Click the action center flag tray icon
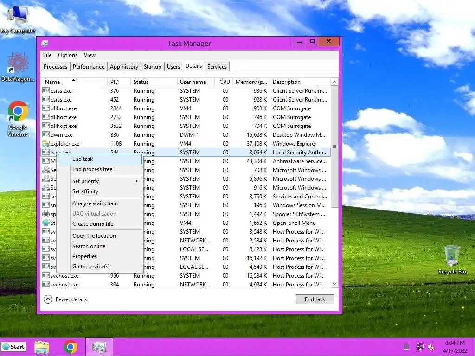Viewport: 475px width, 356px height. (x=406, y=347)
